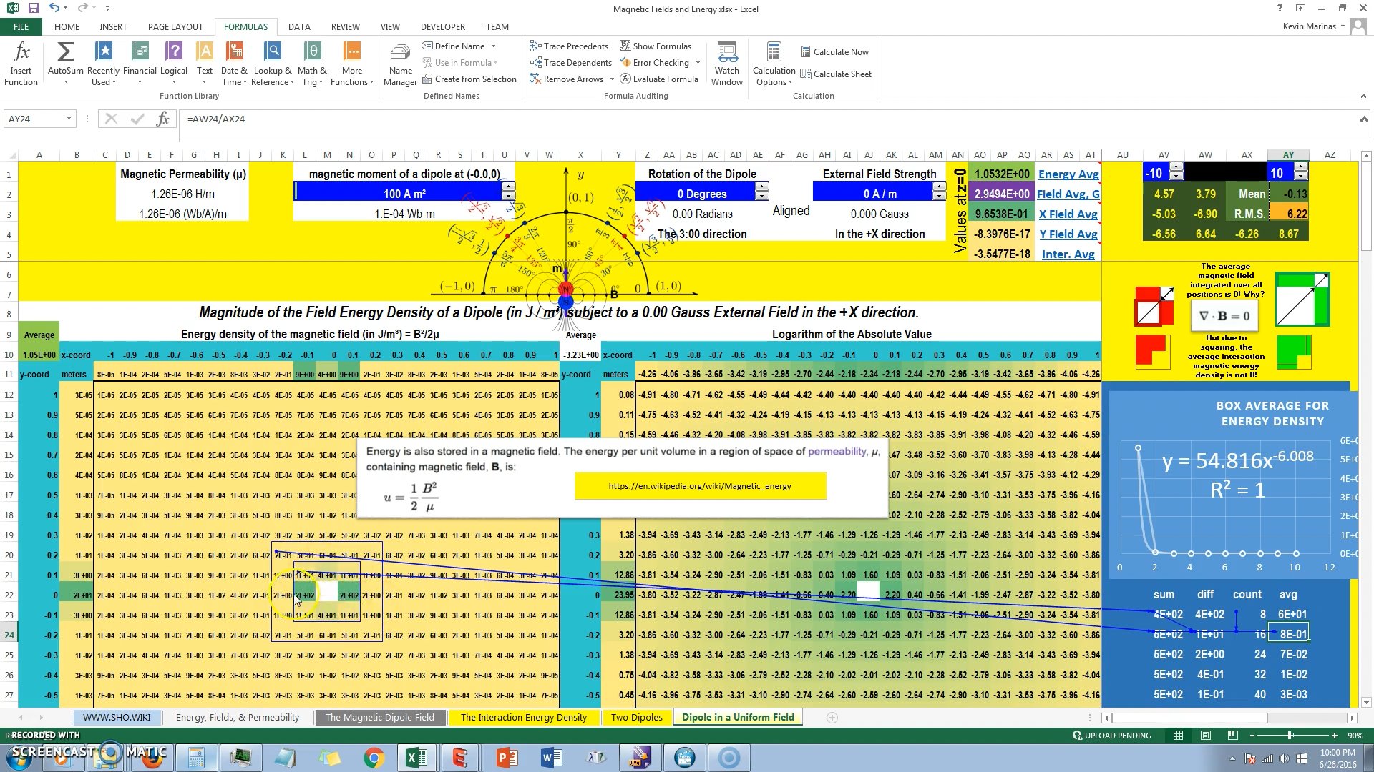This screenshot has width=1374, height=772.
Task: Click Calculate Now
Action: click(834, 52)
